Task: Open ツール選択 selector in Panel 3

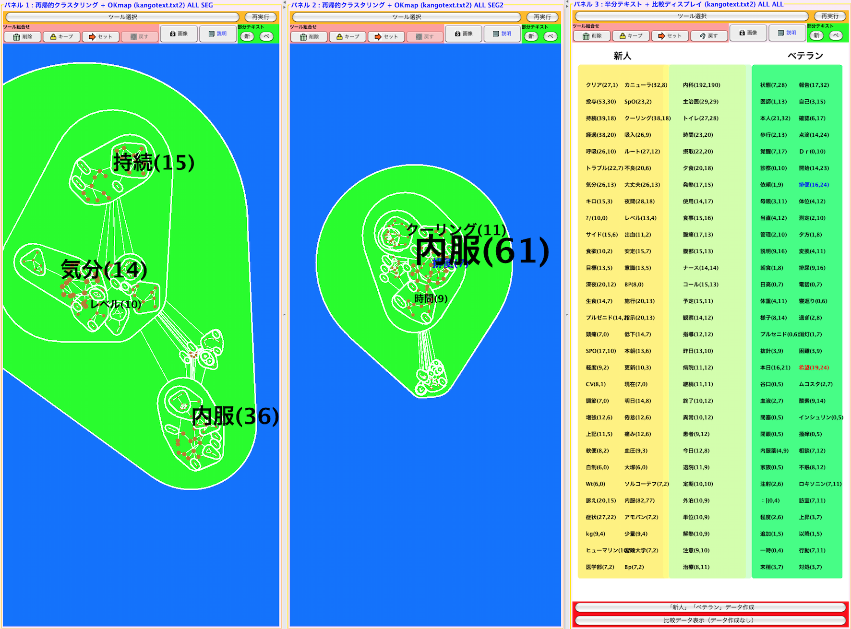Action: [x=692, y=16]
